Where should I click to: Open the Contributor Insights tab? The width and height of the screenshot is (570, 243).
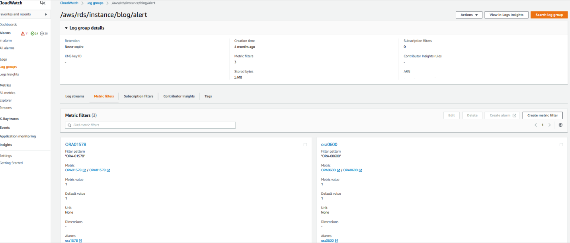tap(179, 96)
